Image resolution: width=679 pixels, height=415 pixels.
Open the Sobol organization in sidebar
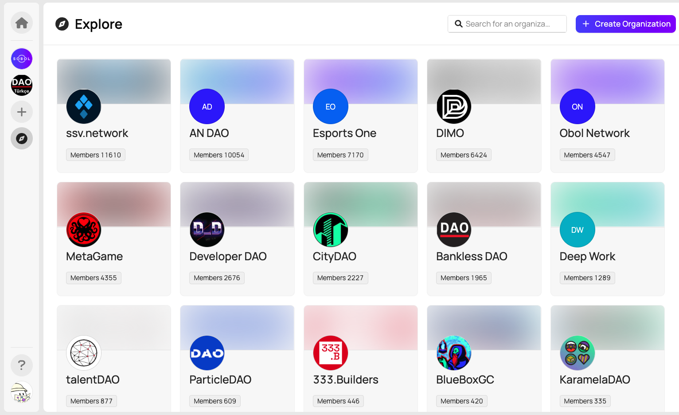pos(22,59)
